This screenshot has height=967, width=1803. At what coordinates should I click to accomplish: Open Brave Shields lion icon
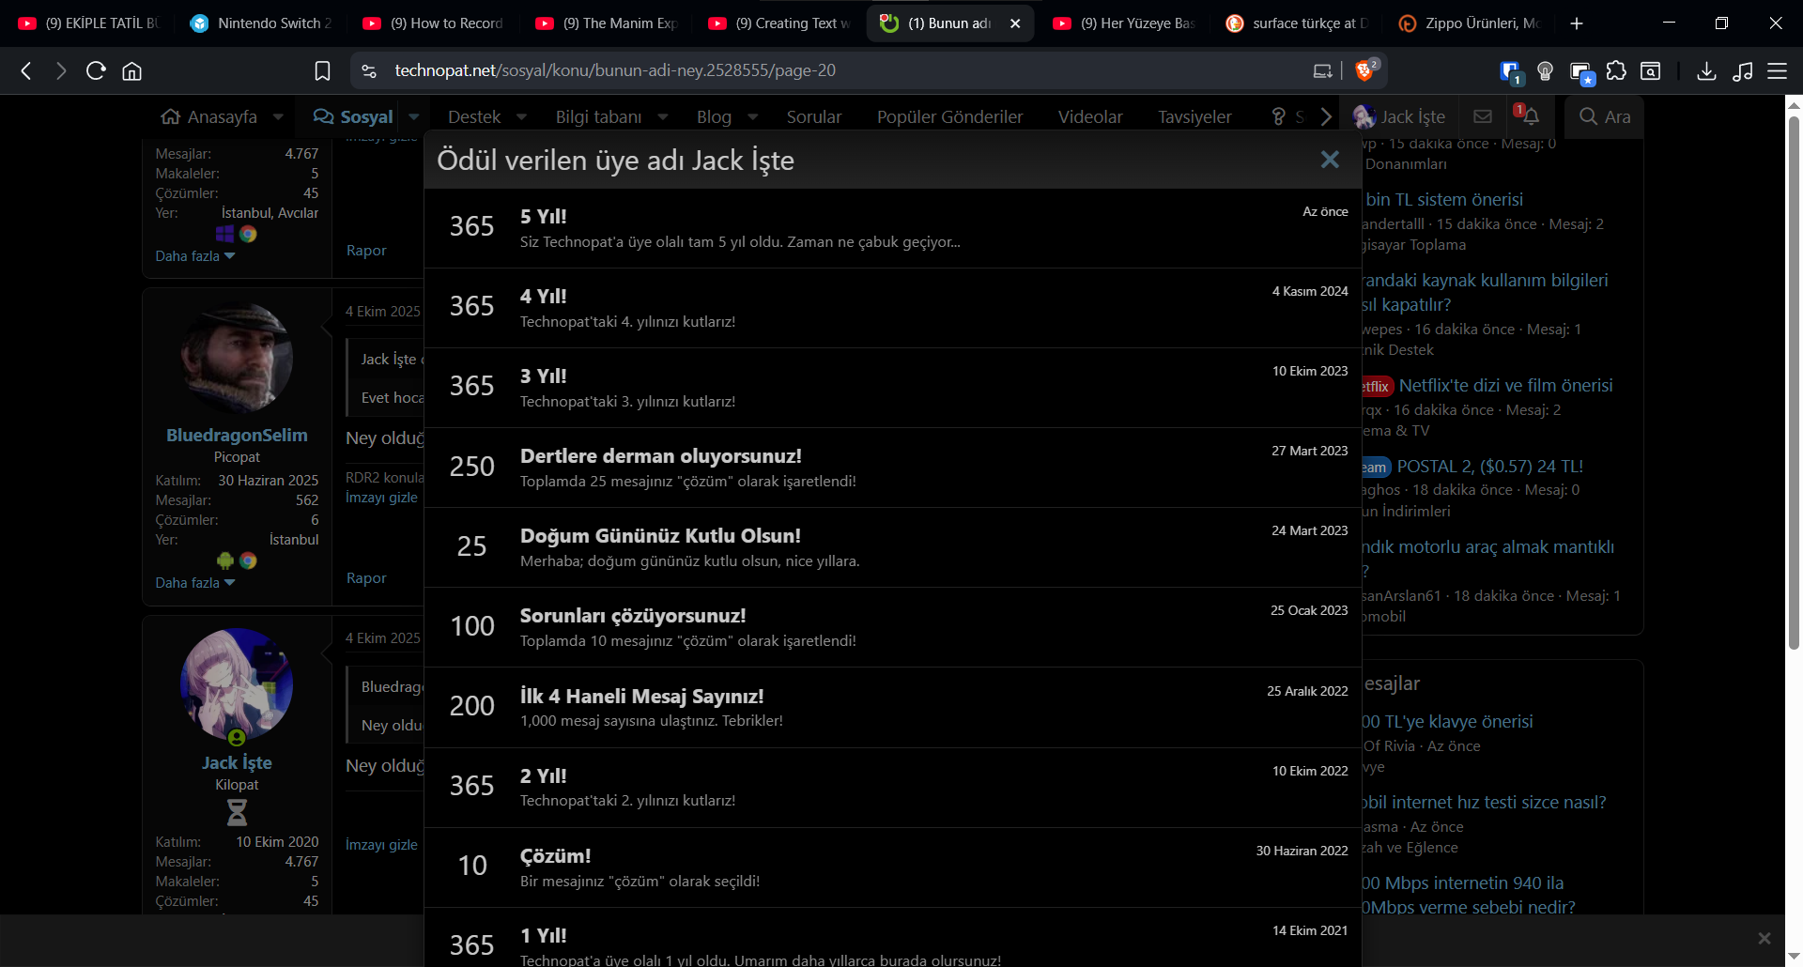(1366, 69)
